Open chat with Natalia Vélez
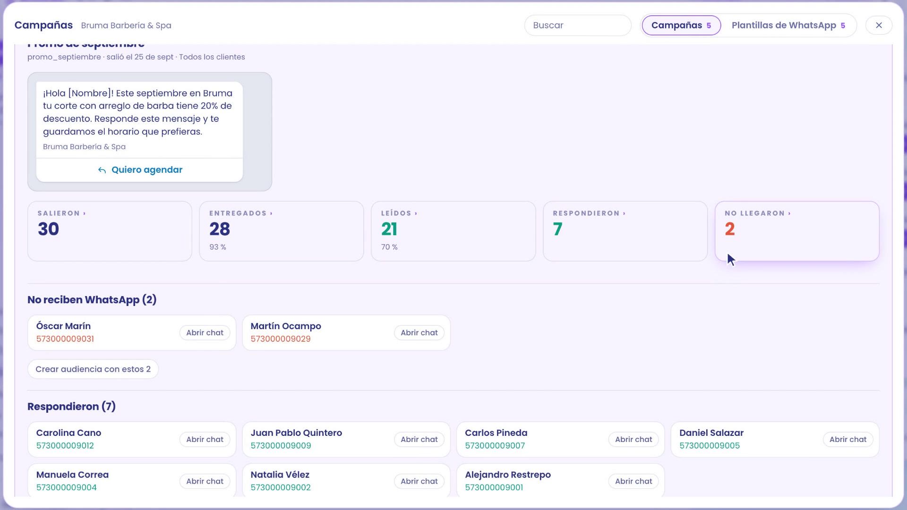The image size is (907, 510). [x=419, y=481]
